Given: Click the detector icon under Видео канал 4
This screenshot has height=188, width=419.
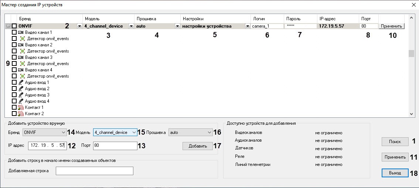Looking at the screenshot, I should pyautogui.click(x=23, y=76).
